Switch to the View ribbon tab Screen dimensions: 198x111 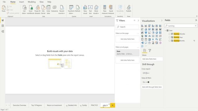[41, 2]
